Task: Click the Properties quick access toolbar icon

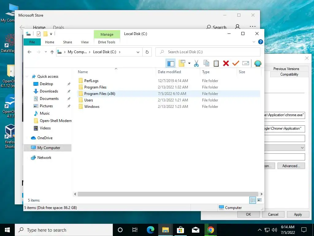Action: 39,34
